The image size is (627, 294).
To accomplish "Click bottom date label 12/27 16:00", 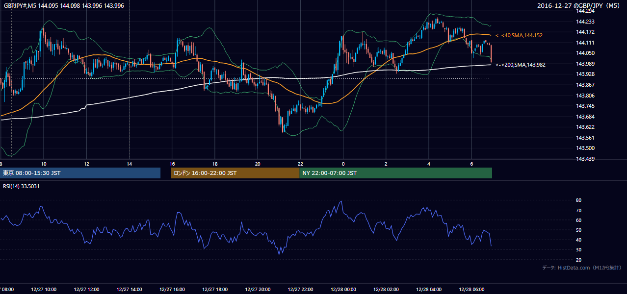I will click(172, 290).
